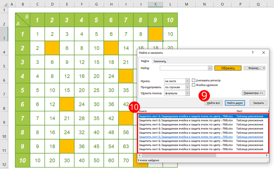Click the 9 ячеек найдено status text

pos(148,160)
